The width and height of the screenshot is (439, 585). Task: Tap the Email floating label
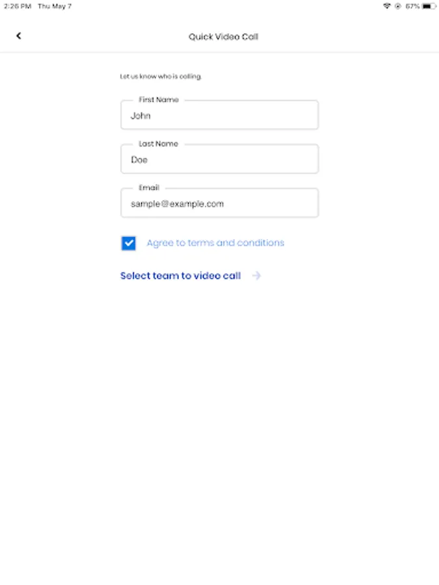click(x=149, y=188)
